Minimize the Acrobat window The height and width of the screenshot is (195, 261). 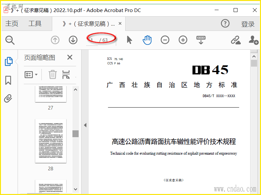click(217, 10)
